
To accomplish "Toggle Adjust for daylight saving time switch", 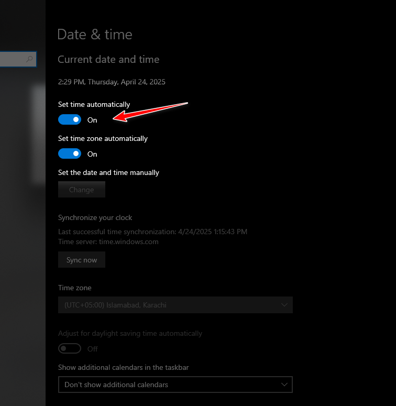I will 70,349.
